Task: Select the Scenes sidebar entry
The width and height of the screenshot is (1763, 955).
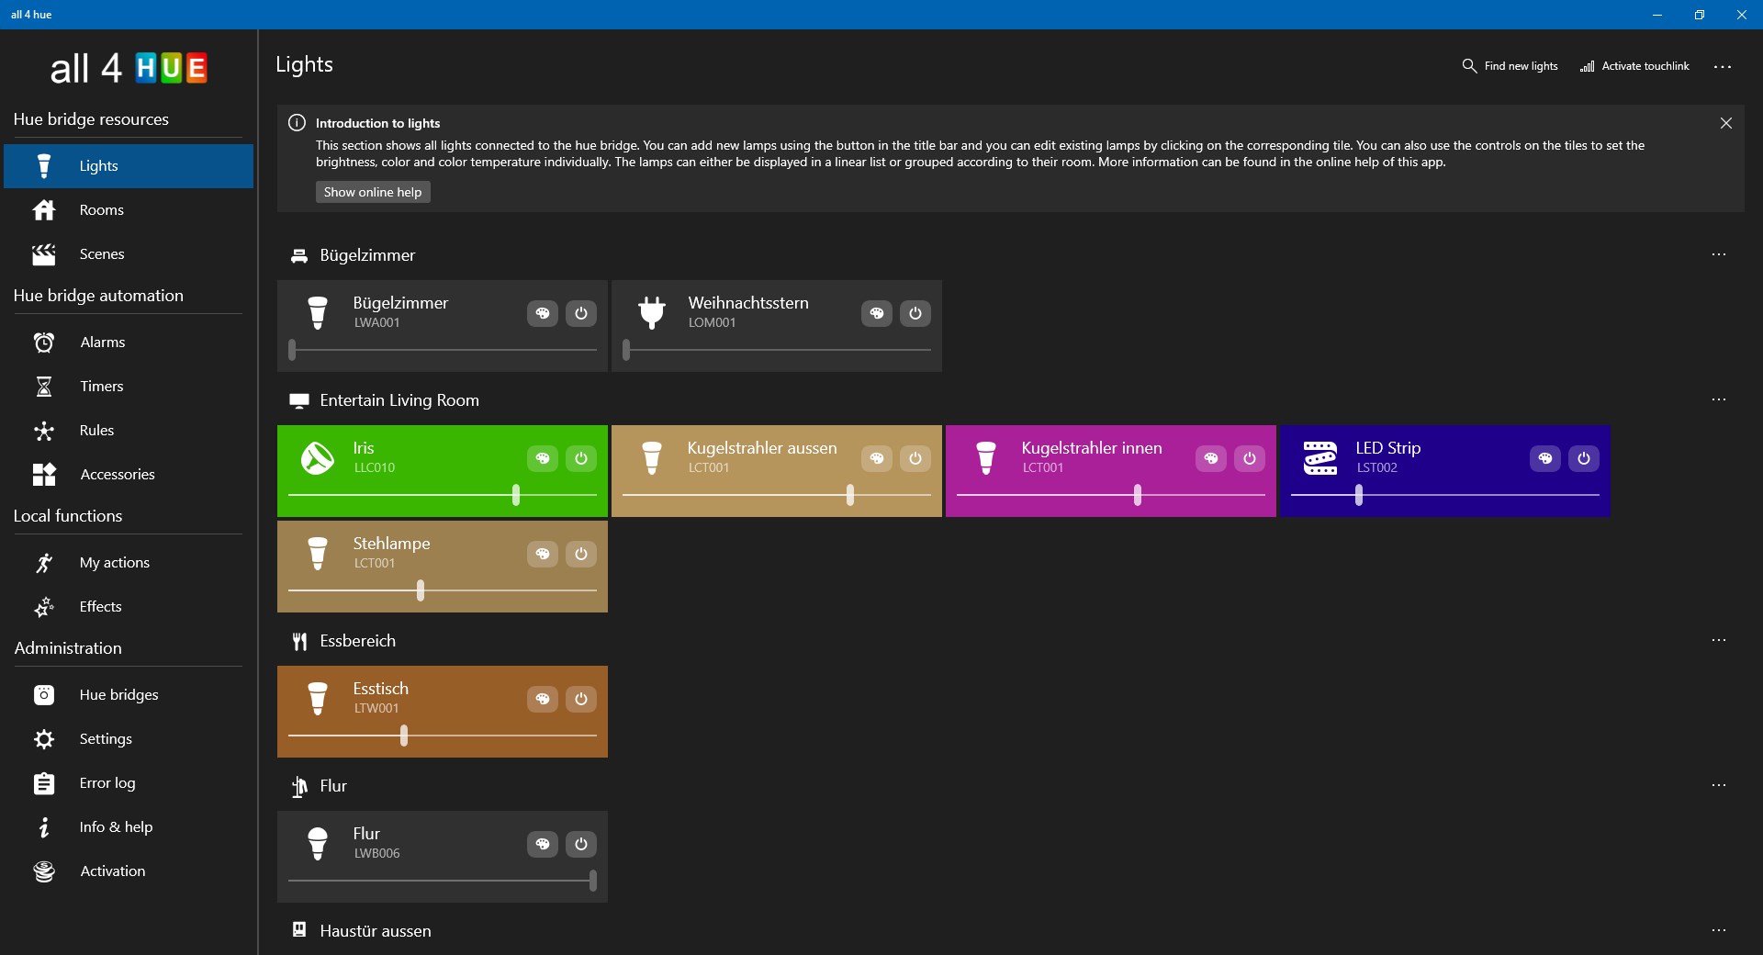Action: [101, 253]
